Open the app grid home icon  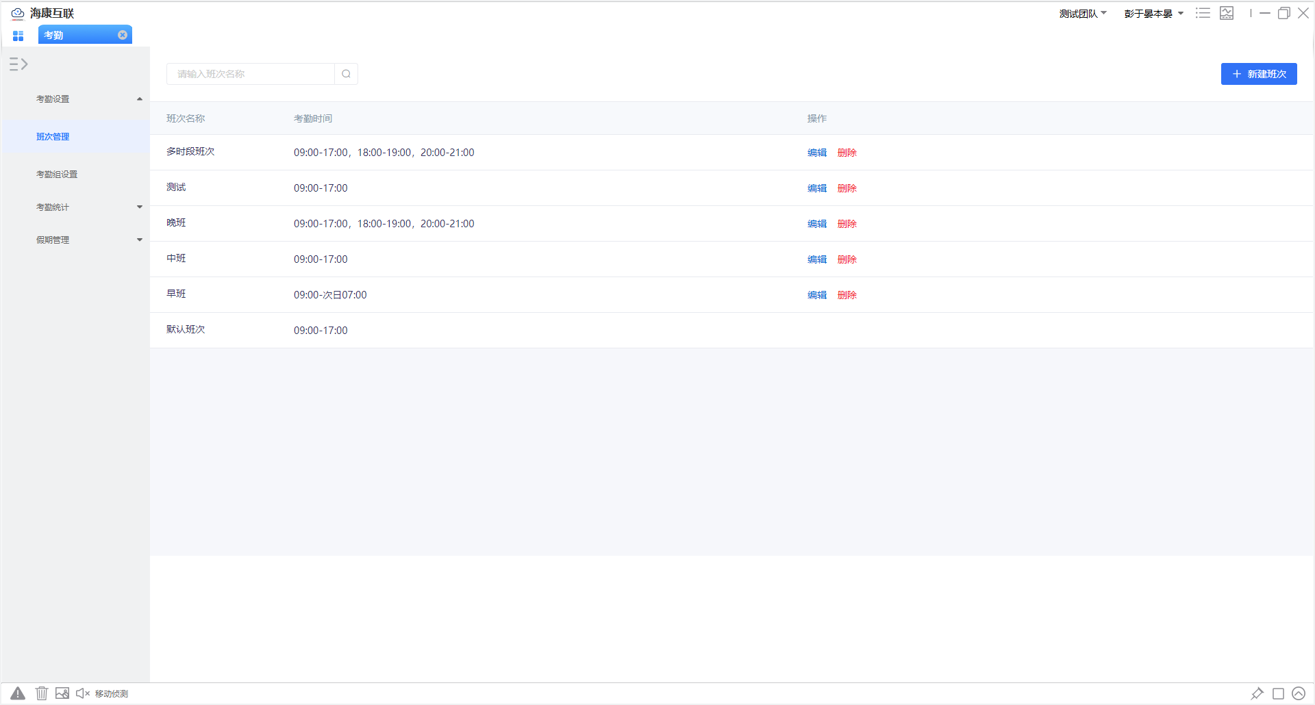click(x=18, y=36)
